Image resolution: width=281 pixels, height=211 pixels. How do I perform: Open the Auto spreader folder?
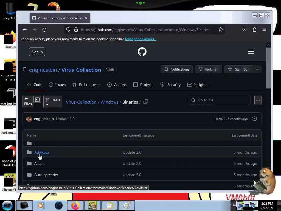tap(46, 175)
